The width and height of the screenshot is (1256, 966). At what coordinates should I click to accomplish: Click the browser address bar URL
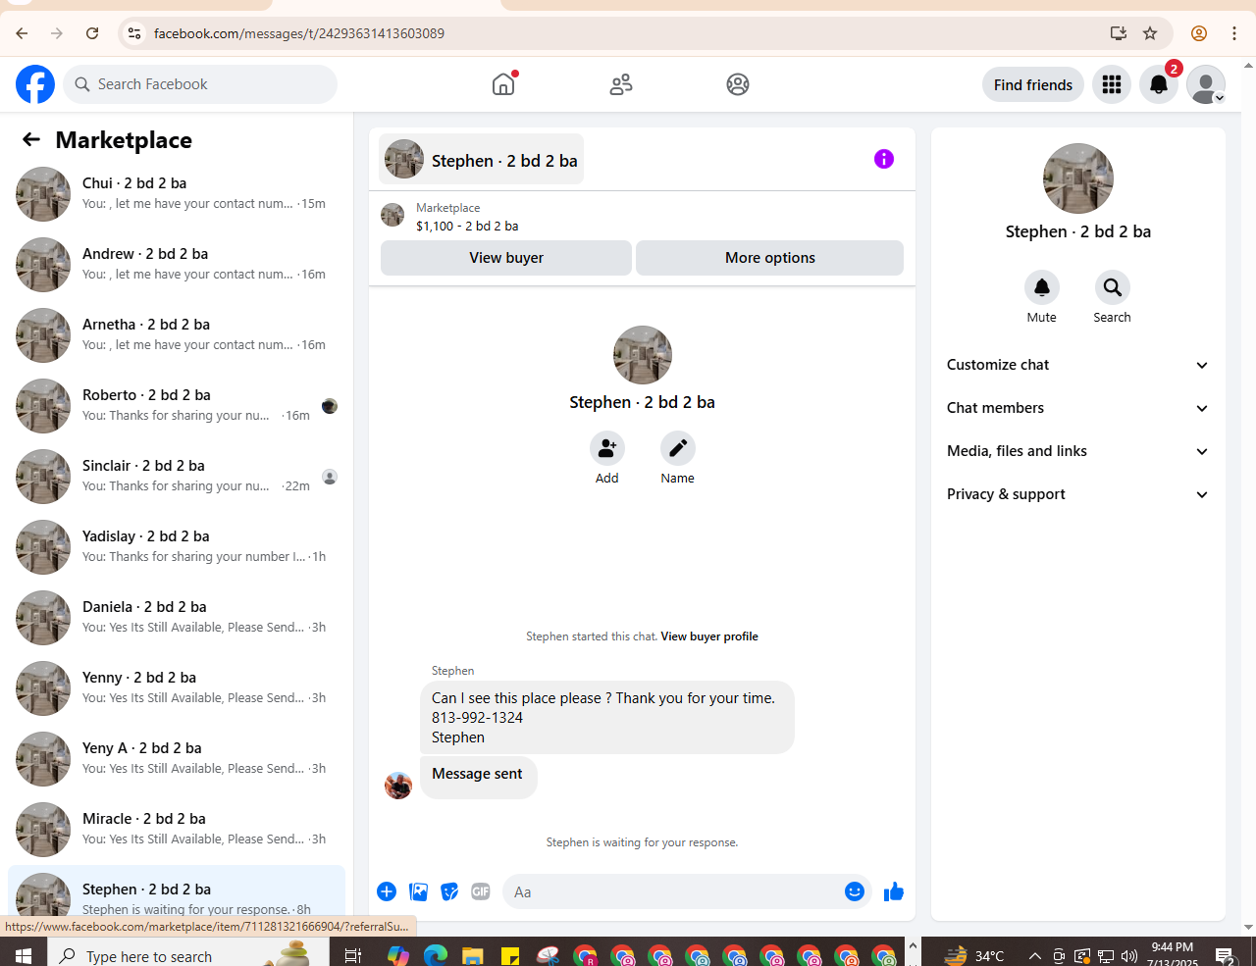point(299,33)
